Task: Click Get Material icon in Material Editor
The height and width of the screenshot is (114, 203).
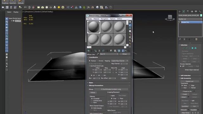Action: click(x=88, y=51)
